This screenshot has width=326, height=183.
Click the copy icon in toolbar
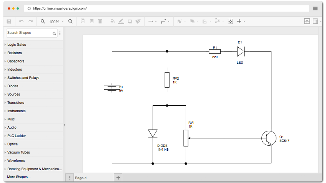tap(83, 21)
